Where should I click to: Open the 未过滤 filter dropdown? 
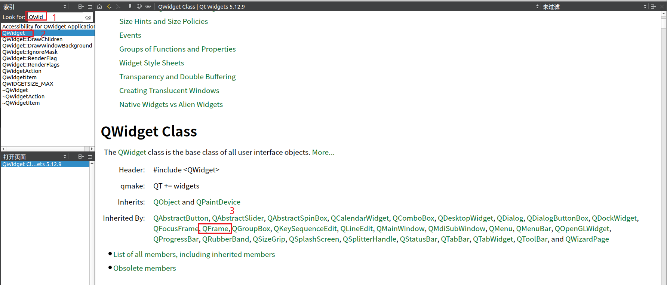coord(645,7)
